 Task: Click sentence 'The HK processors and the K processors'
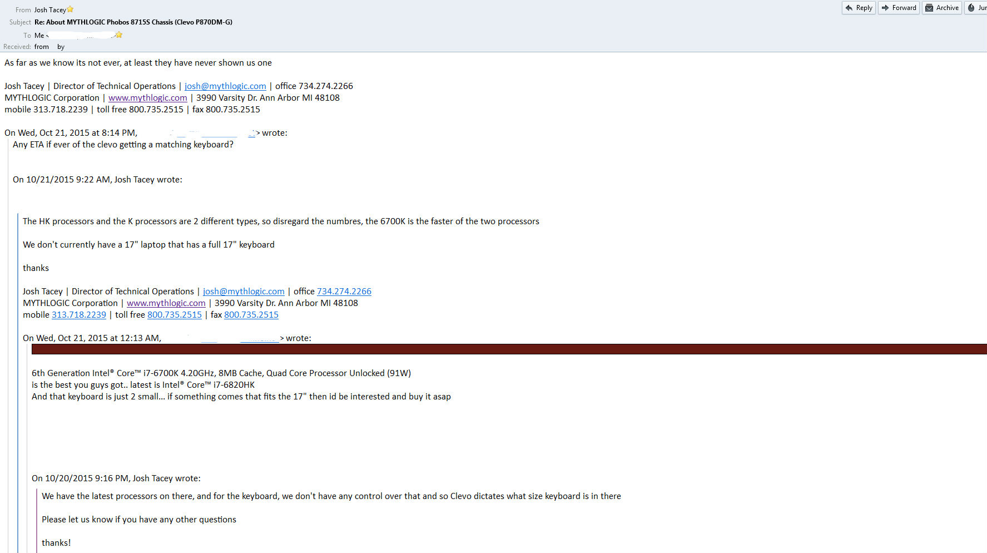[x=281, y=221]
